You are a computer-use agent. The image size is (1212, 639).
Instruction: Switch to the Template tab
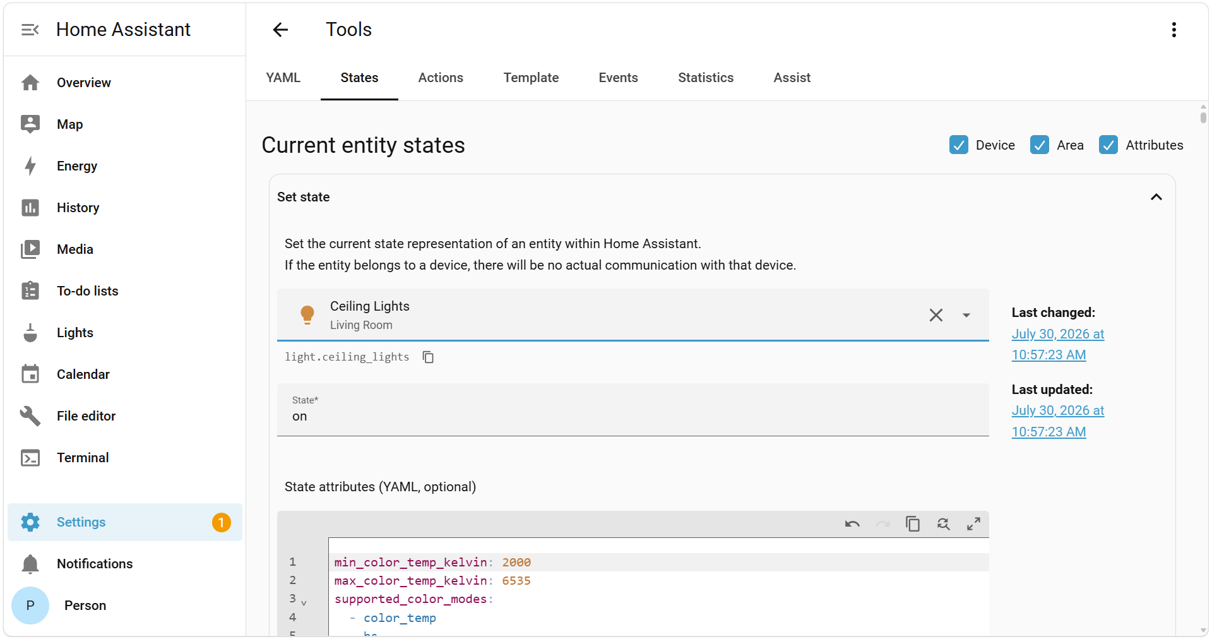(531, 78)
